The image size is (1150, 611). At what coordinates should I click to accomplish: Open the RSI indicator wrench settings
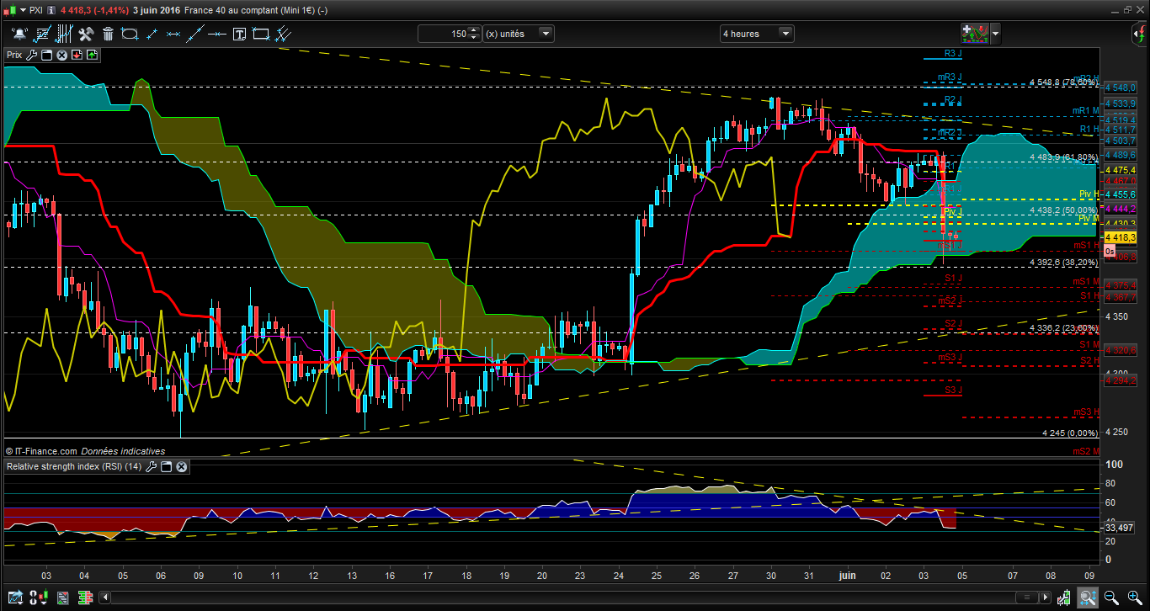[152, 466]
